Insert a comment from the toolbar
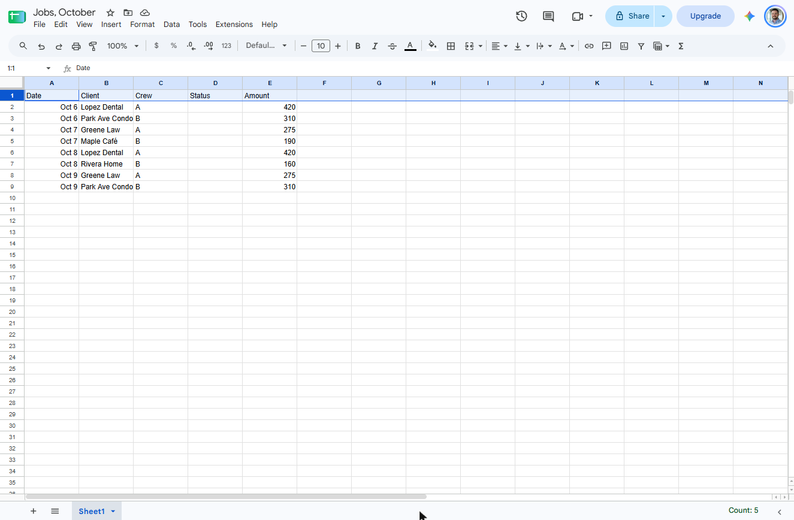Viewport: 794px width, 520px height. [606, 46]
